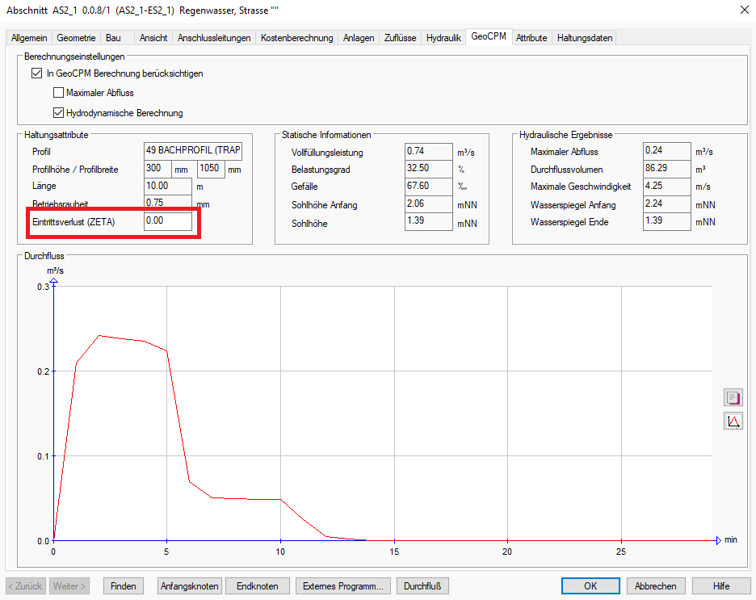
Task: Click the Abbrechen button
Action: pyautogui.click(x=655, y=586)
